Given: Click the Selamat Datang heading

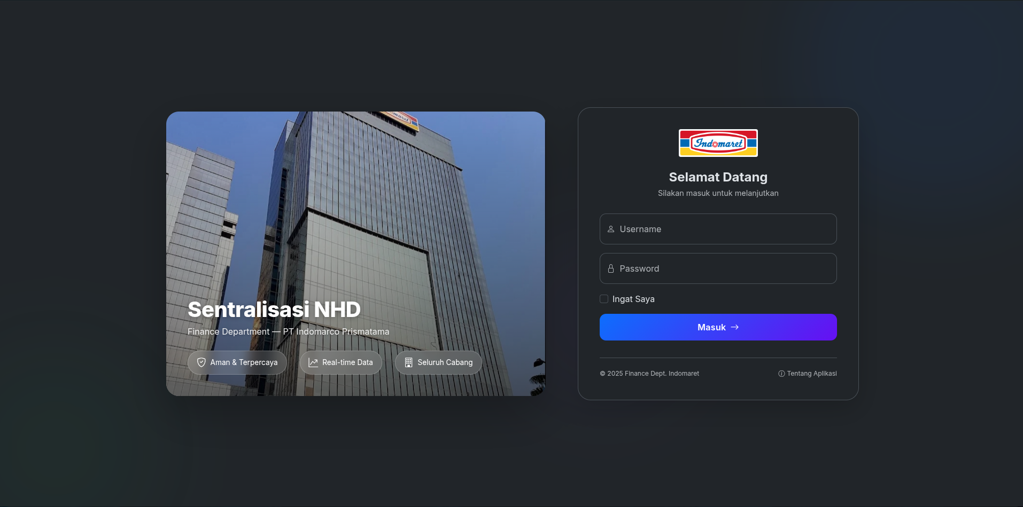Looking at the screenshot, I should [x=718, y=177].
